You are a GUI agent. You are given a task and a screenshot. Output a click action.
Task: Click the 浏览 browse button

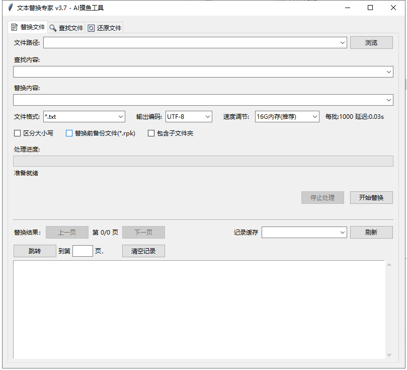tap(371, 42)
